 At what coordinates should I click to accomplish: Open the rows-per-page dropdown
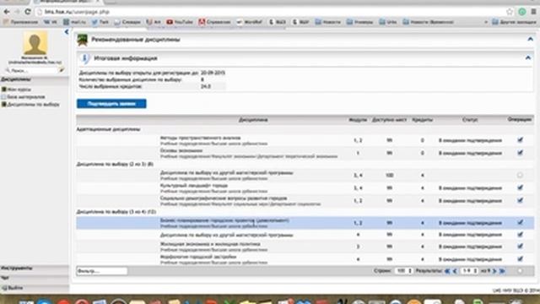point(403,271)
